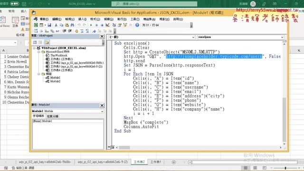
Task: Click the highlighted jsonplaceholder URL text
Action: (214, 57)
